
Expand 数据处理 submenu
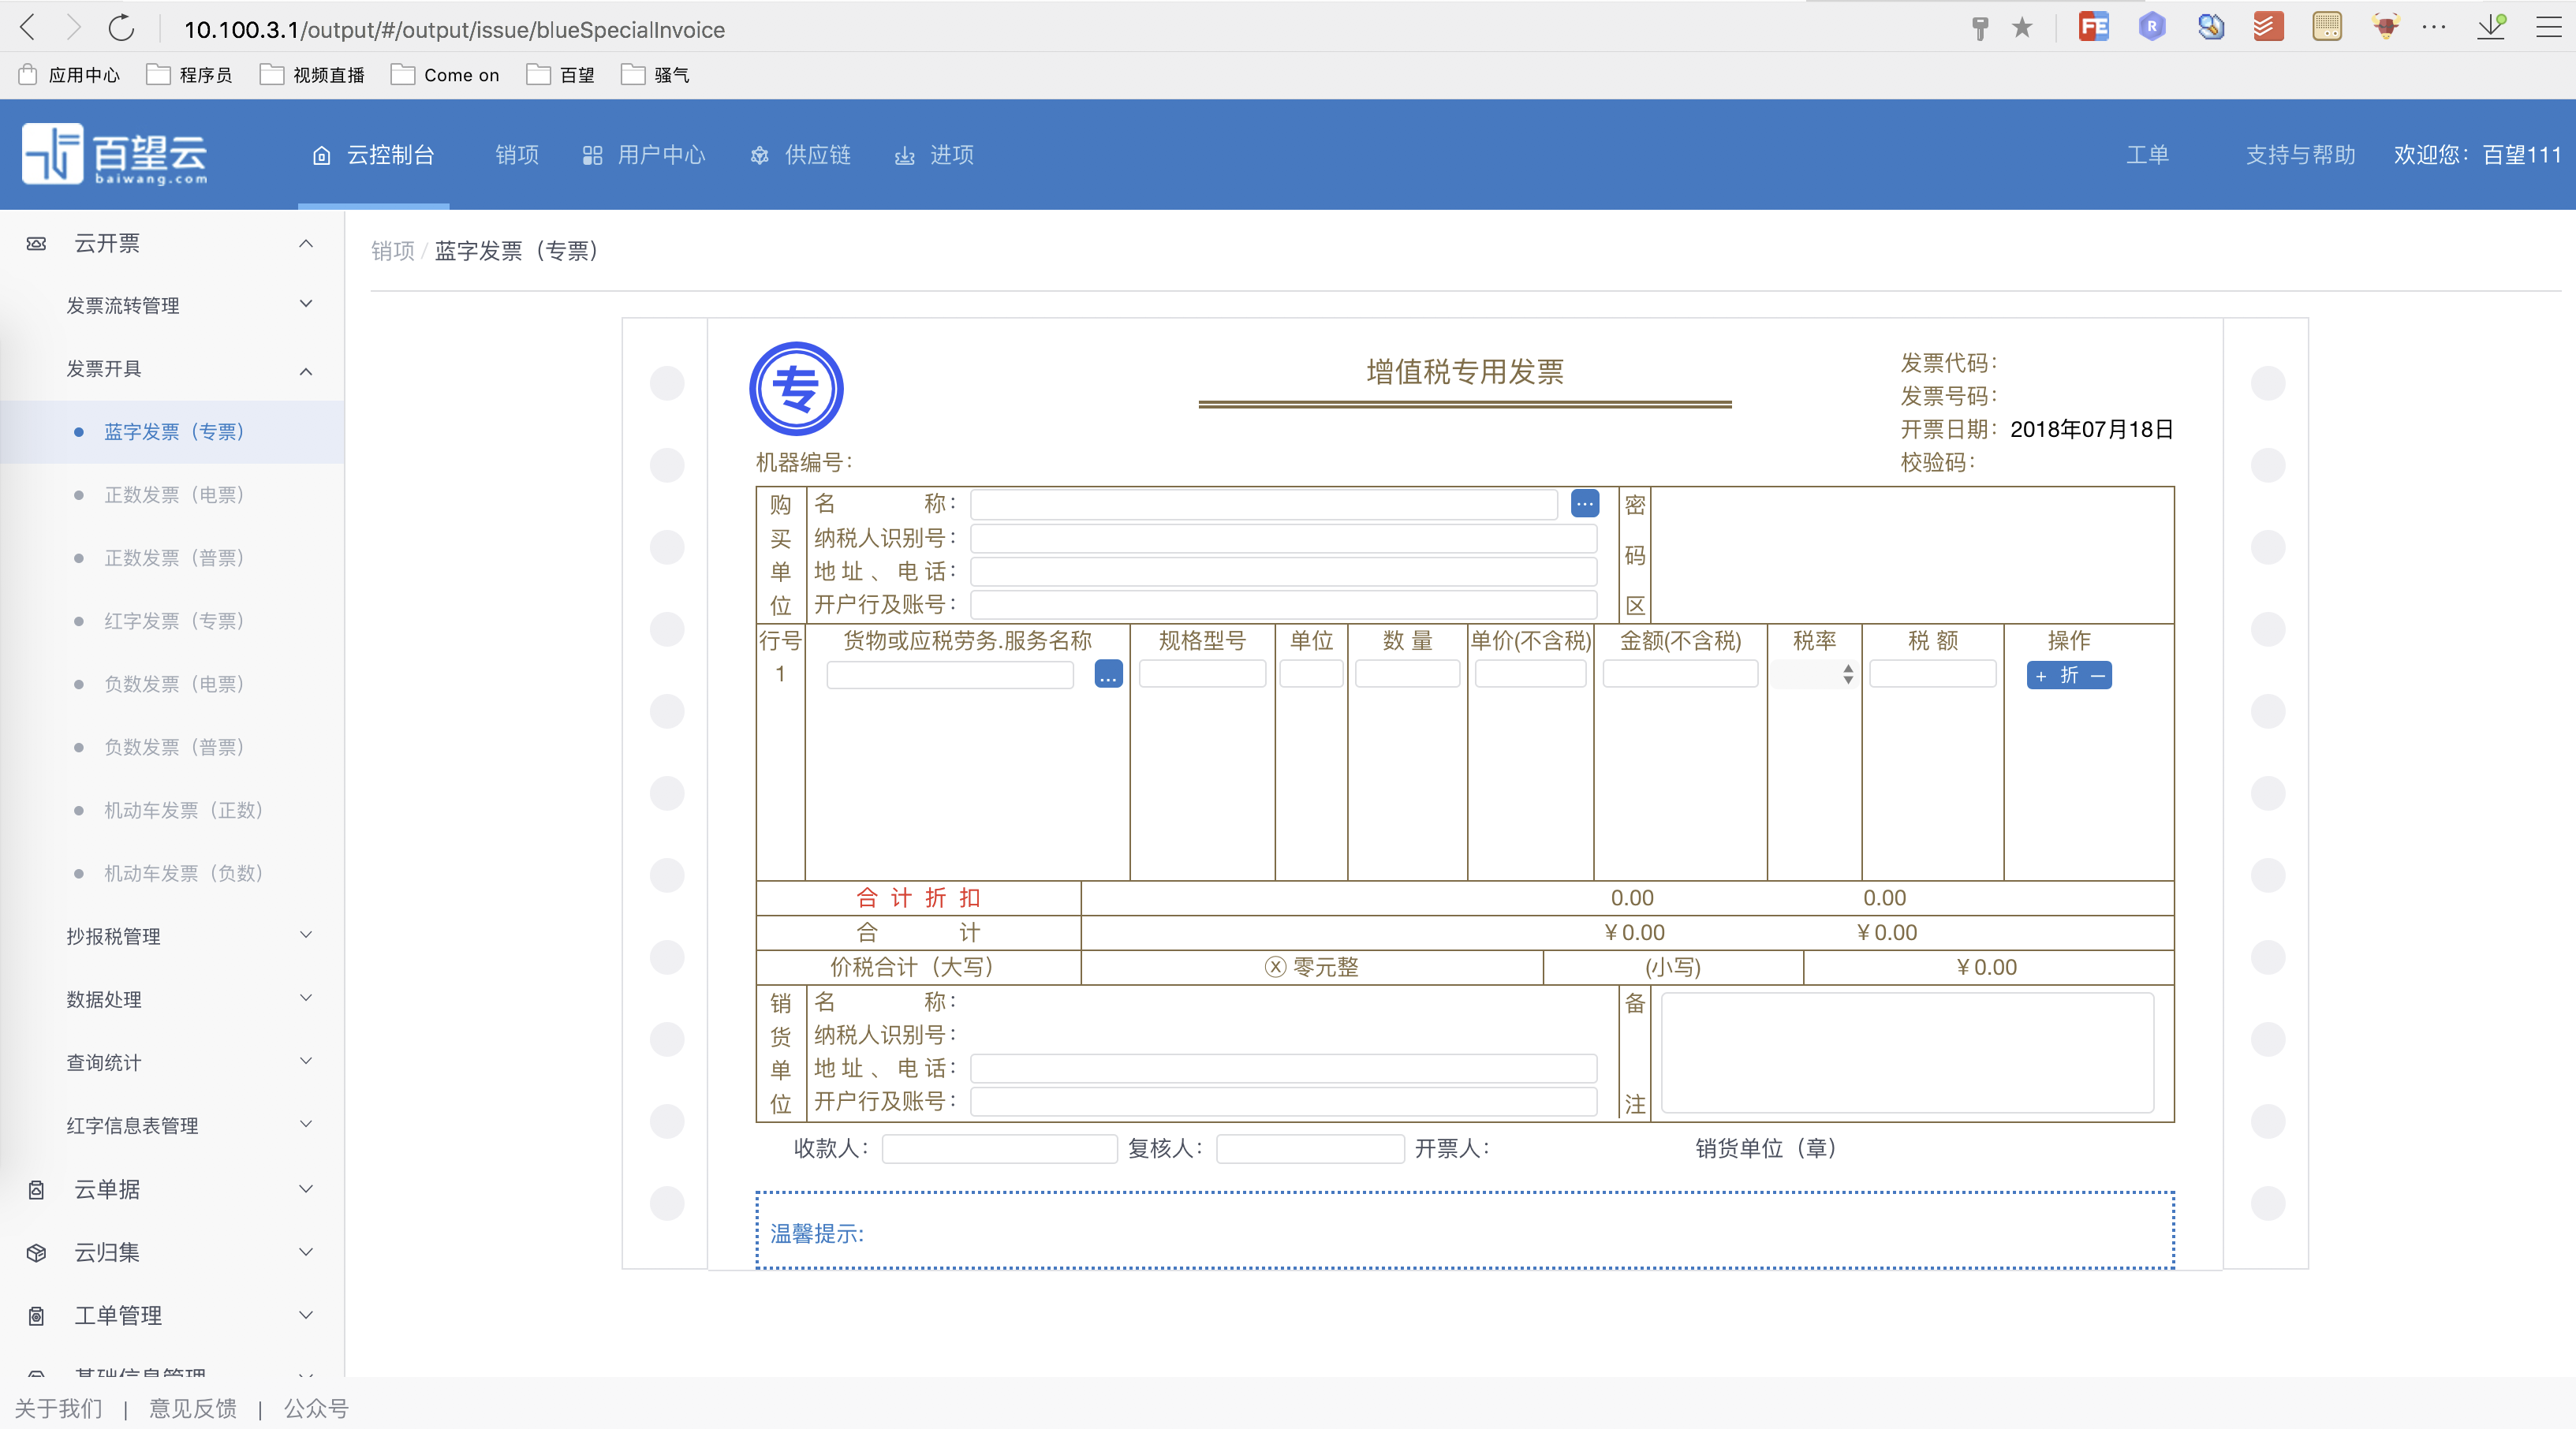(306, 998)
